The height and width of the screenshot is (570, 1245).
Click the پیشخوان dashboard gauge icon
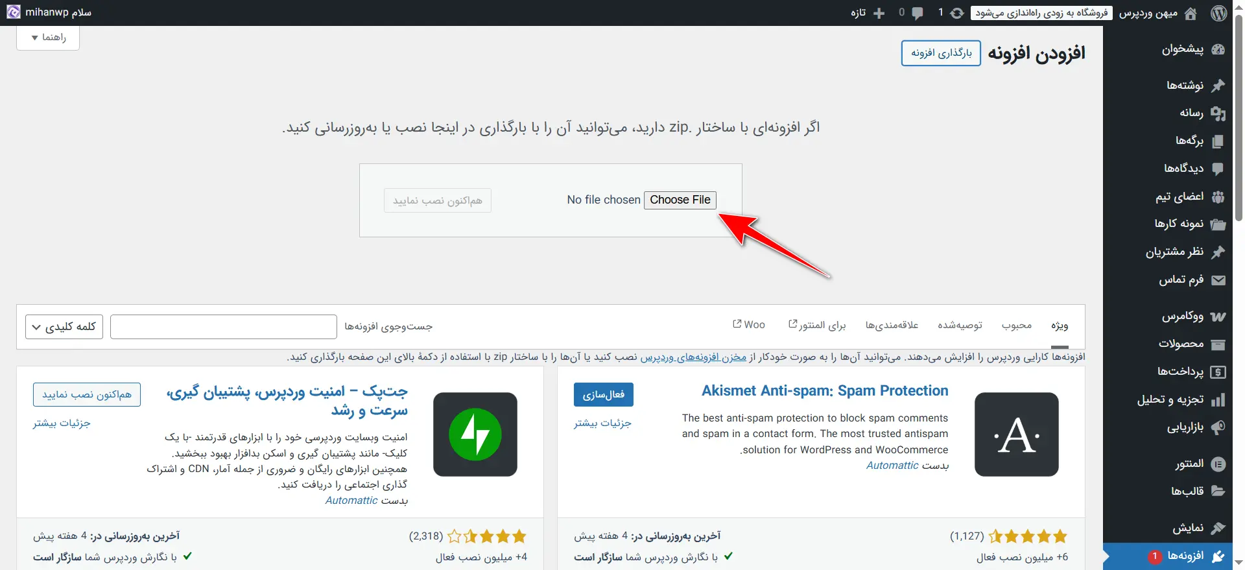coord(1218,49)
